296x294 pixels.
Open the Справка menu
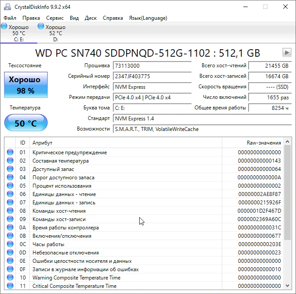pos(113,18)
